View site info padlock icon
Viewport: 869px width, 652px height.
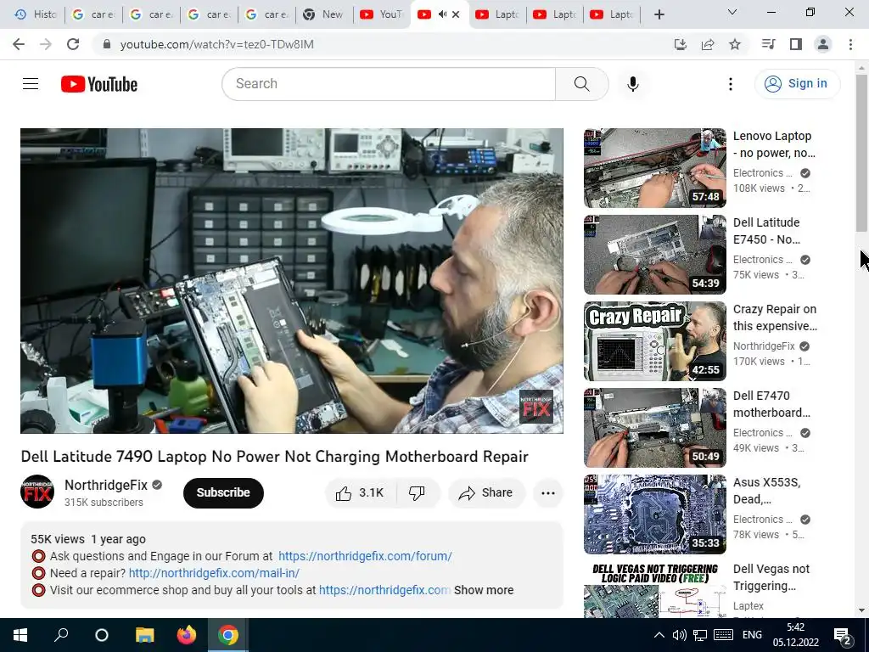coord(107,44)
